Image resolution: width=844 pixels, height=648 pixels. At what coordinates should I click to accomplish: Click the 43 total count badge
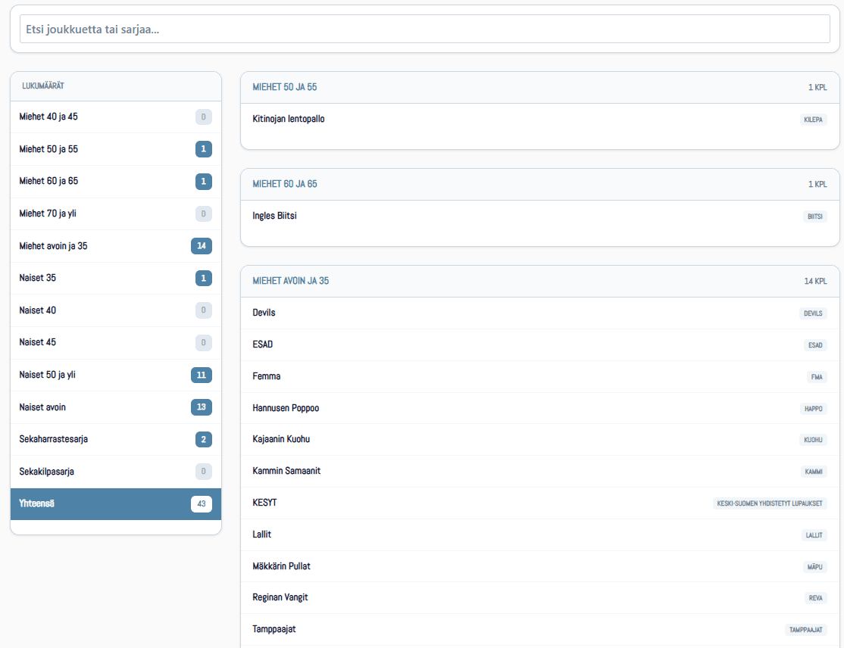click(x=201, y=504)
